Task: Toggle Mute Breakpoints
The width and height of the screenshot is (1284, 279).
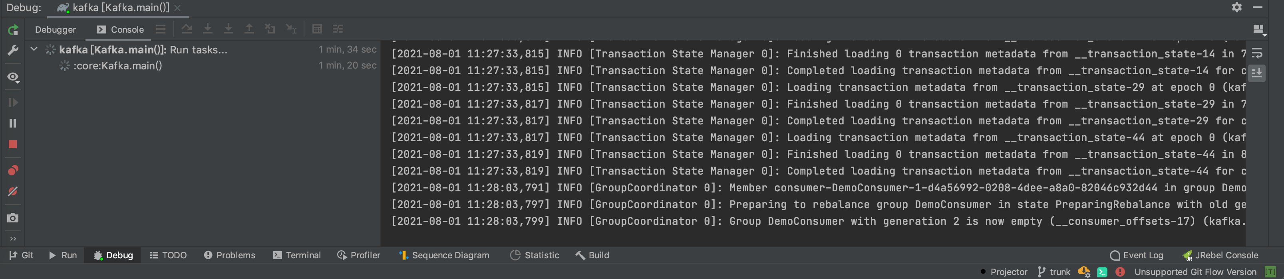Action: 13,191
